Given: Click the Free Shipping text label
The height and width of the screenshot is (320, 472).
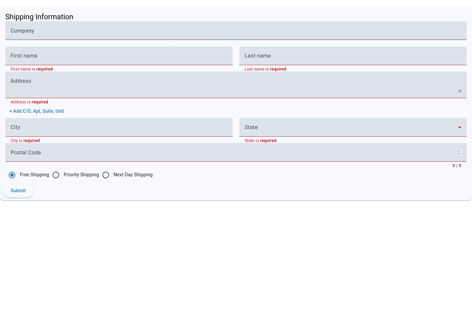Looking at the screenshot, I should tap(34, 175).
